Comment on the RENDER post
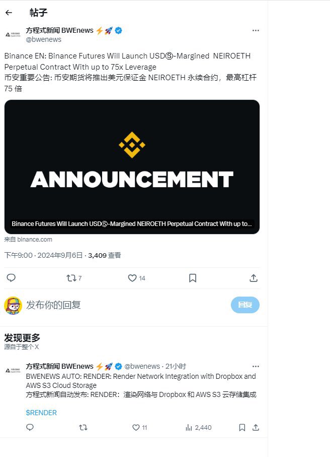Viewport: 330px width, 457px height. click(30, 428)
